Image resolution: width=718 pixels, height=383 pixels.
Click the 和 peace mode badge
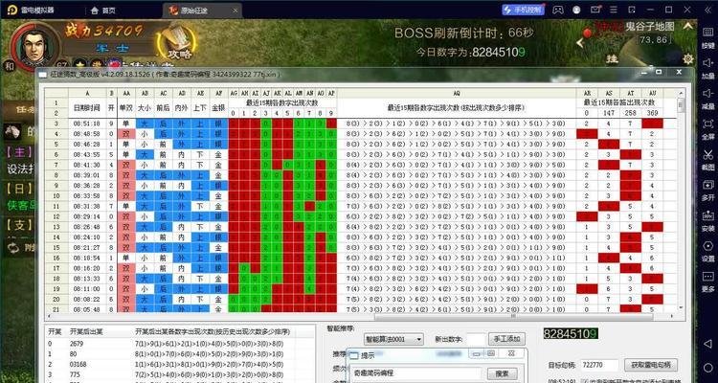pos(9,66)
